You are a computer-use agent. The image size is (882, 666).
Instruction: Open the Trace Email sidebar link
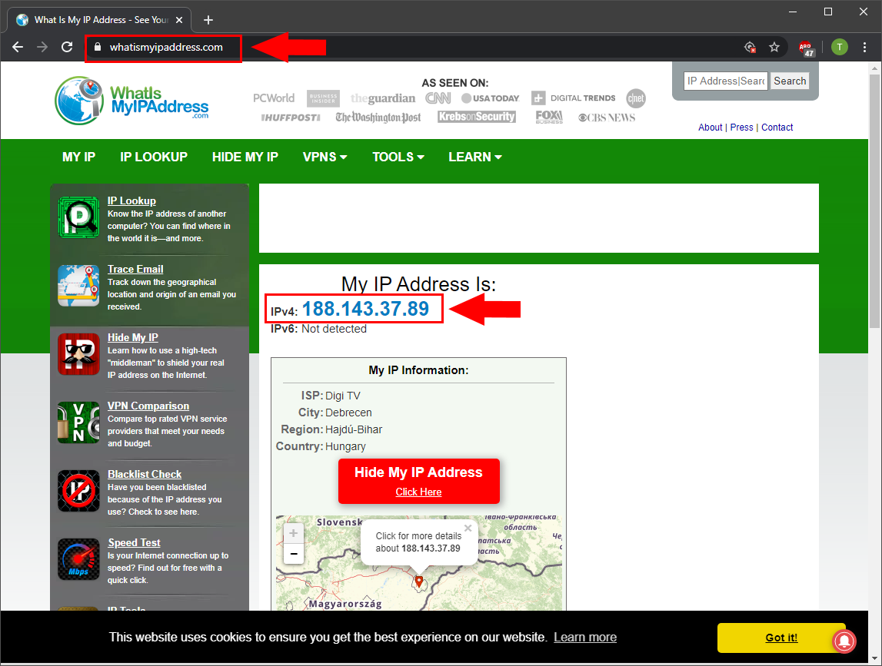click(135, 269)
